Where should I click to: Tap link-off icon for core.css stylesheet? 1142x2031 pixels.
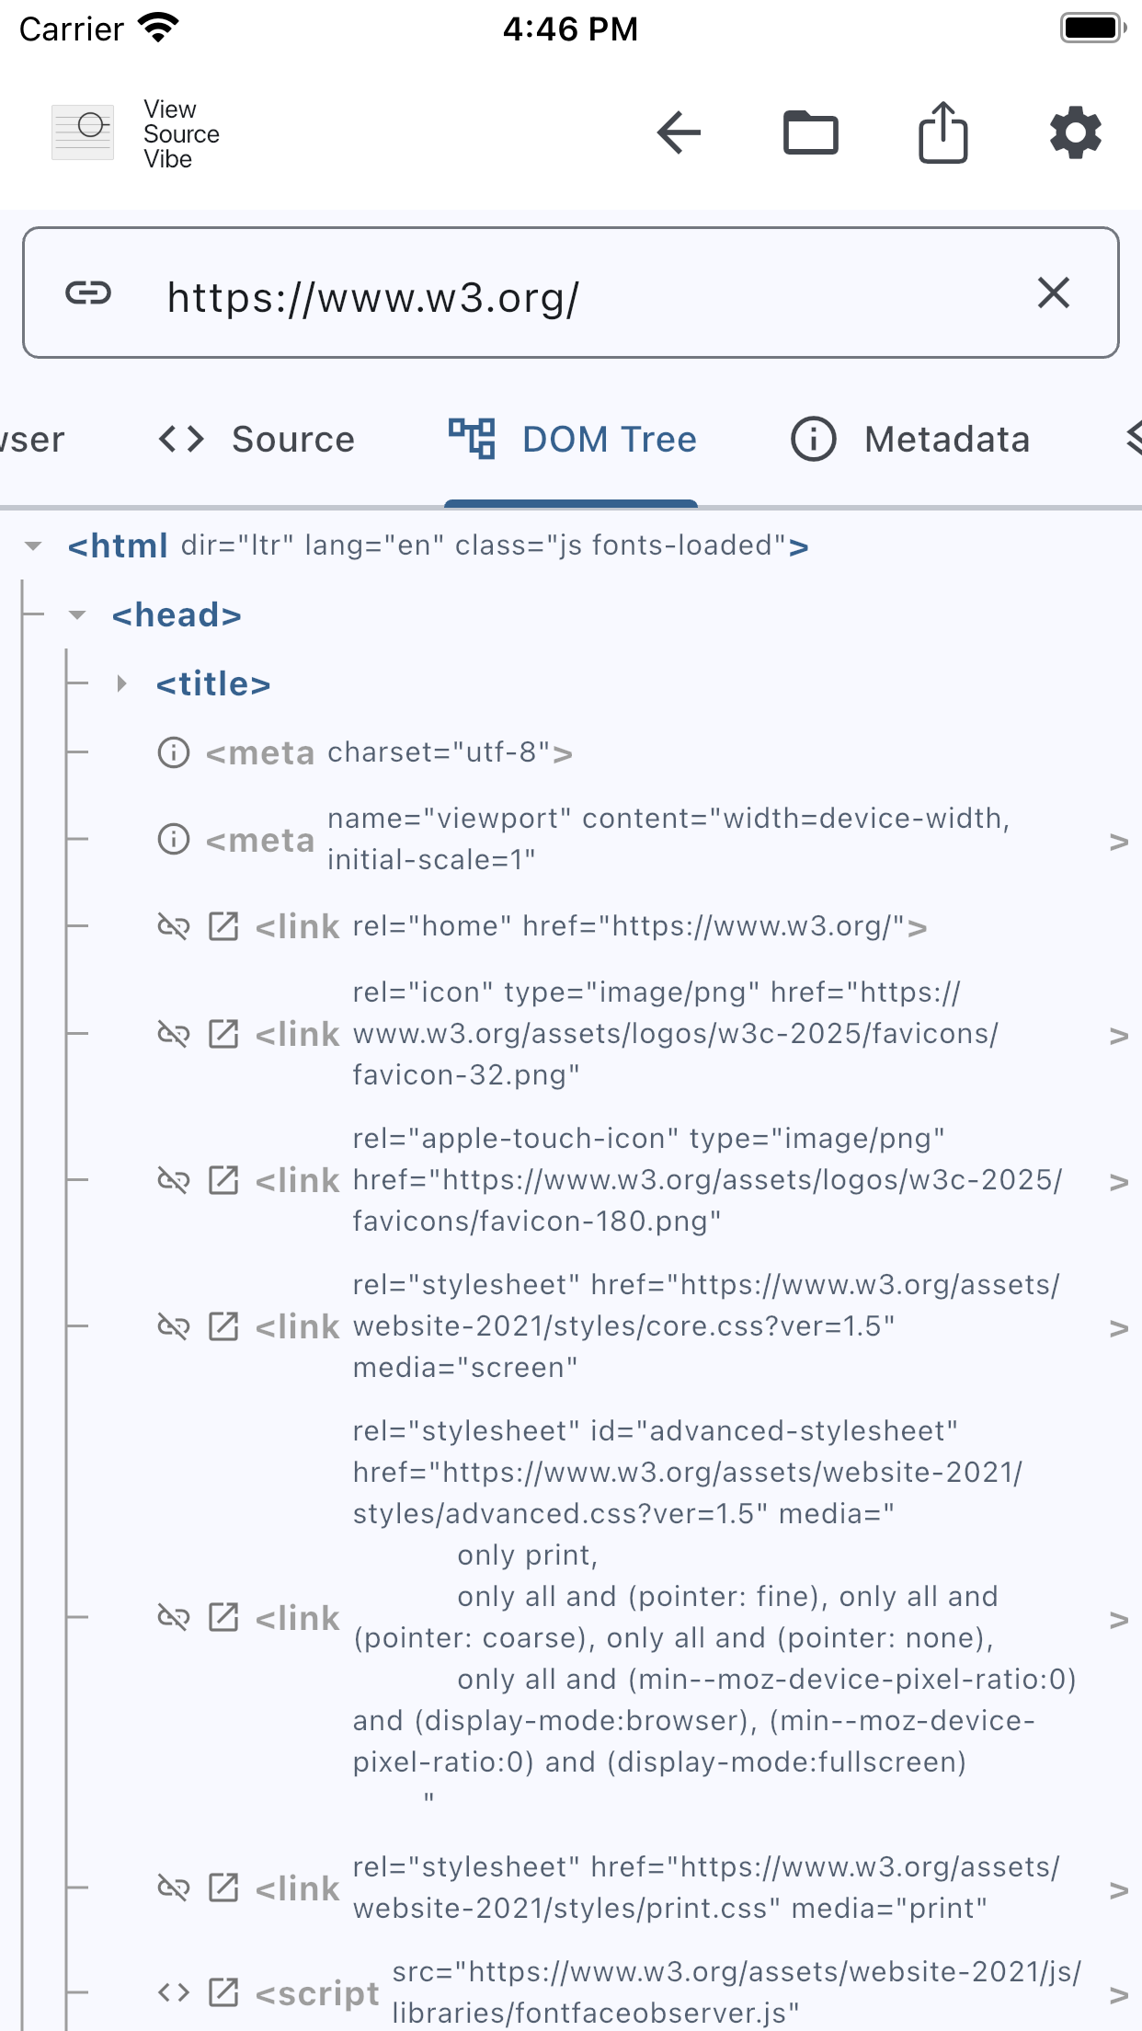pyautogui.click(x=174, y=1326)
